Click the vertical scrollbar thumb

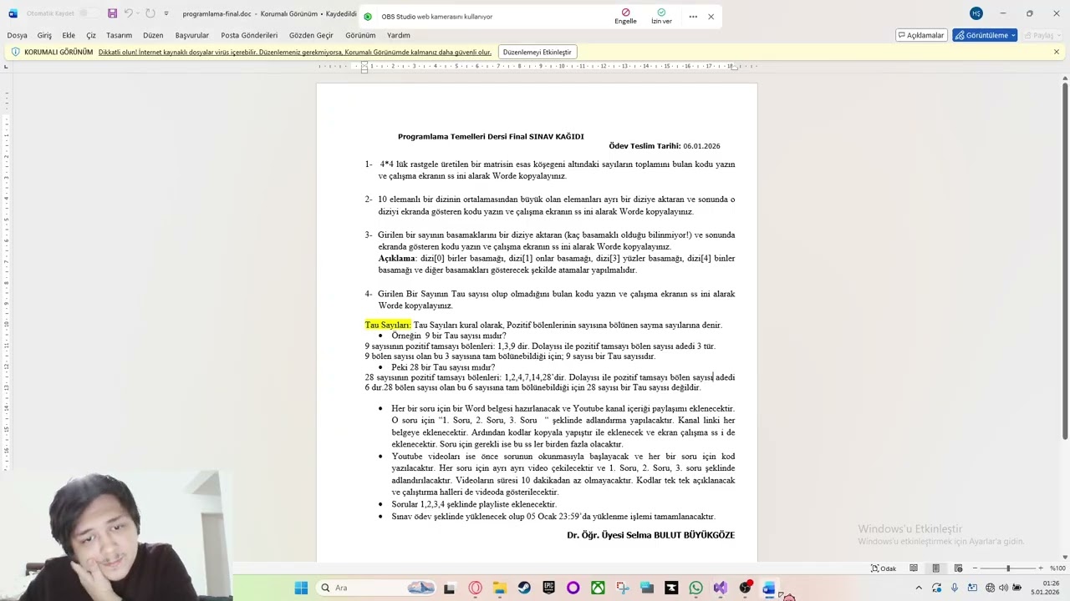1065,261
